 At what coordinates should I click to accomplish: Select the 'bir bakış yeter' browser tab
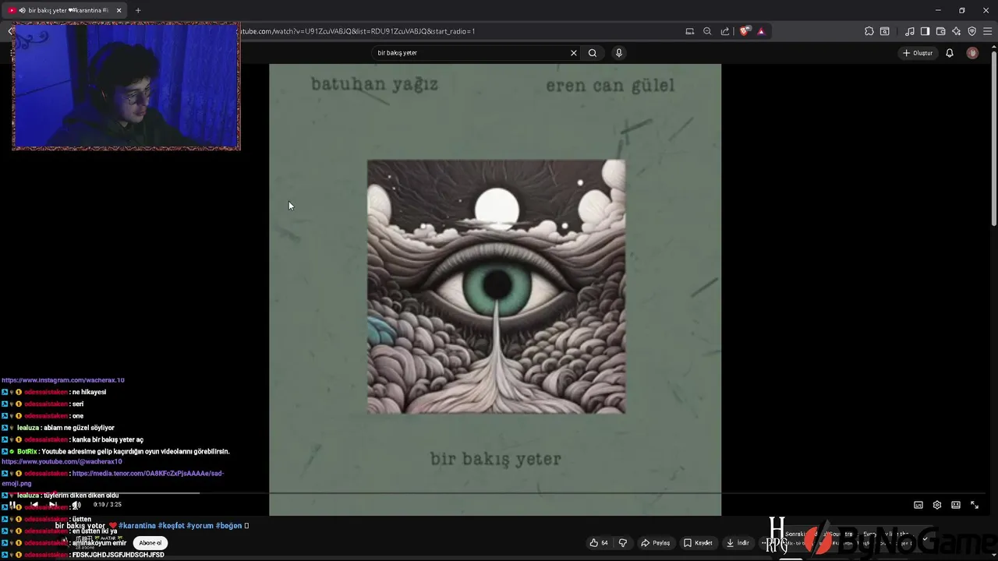coord(65,10)
